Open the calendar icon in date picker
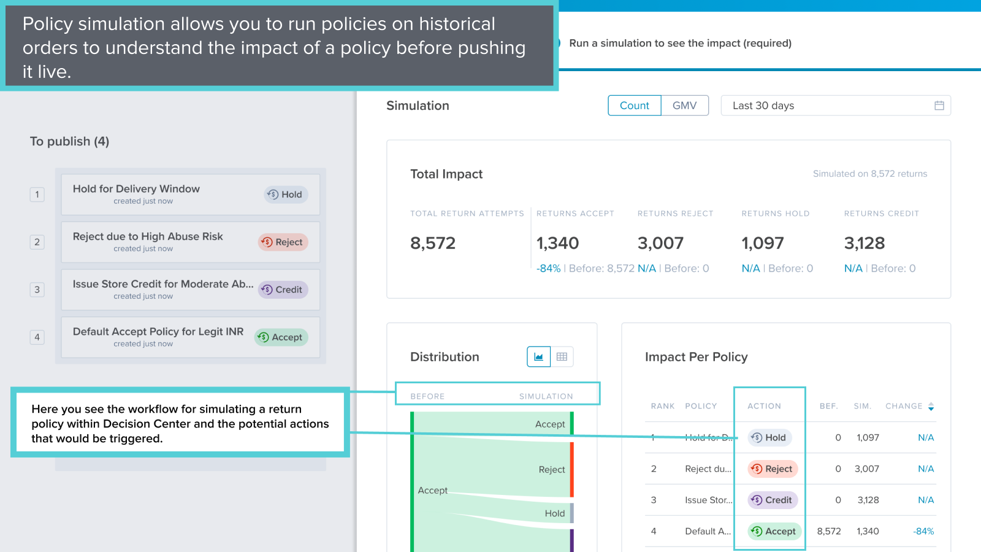 (x=938, y=105)
